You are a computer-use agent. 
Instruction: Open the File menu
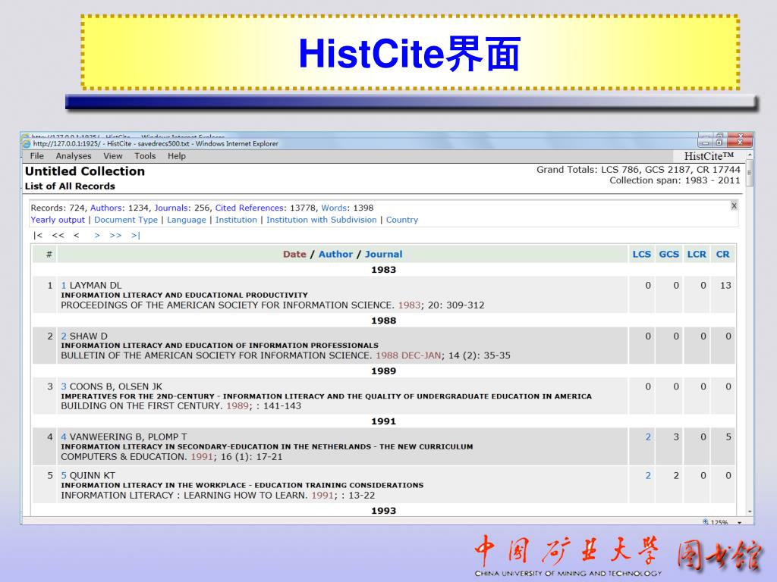[x=36, y=156]
